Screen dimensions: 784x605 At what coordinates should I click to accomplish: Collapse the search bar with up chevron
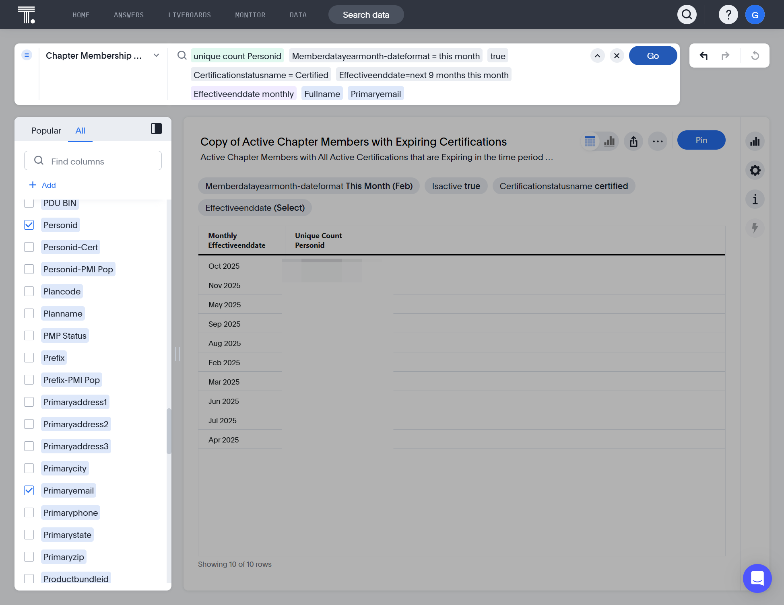click(597, 56)
